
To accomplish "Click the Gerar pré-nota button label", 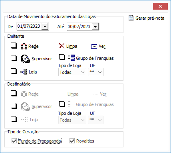I will tap(150, 18).
